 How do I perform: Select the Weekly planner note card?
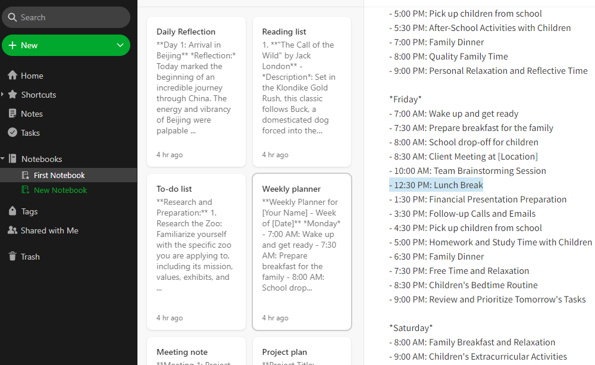tap(302, 250)
